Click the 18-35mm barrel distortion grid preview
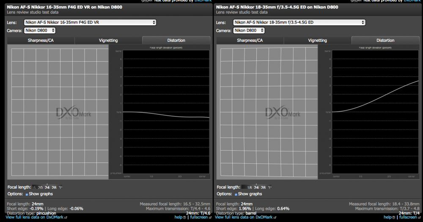Screen dimensions: 423x222 (x=267, y=112)
